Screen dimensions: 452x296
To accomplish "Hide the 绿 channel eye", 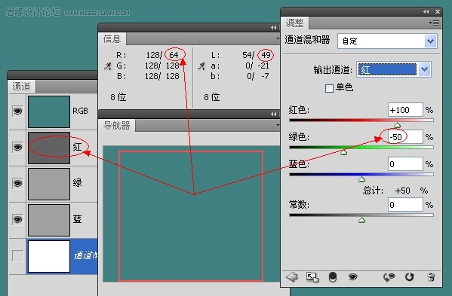I will tap(17, 183).
